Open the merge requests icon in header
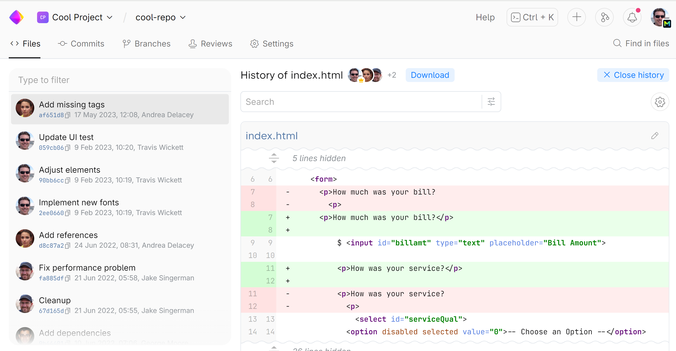This screenshot has height=351, width=676. (x=604, y=17)
